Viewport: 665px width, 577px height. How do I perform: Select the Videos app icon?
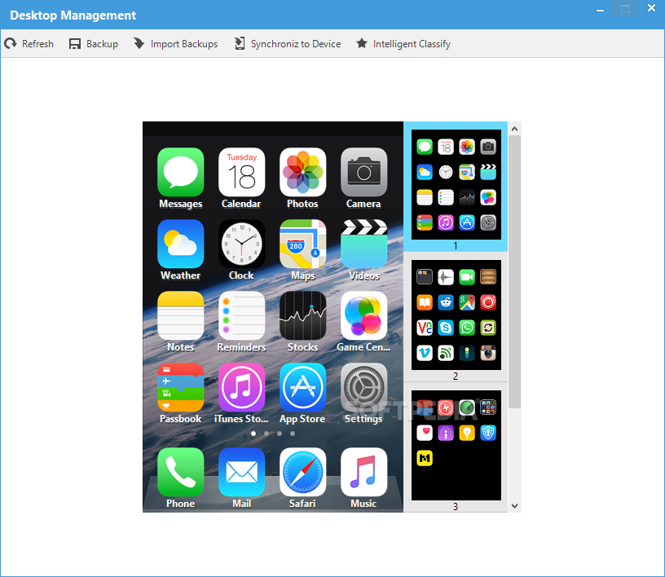click(x=364, y=244)
